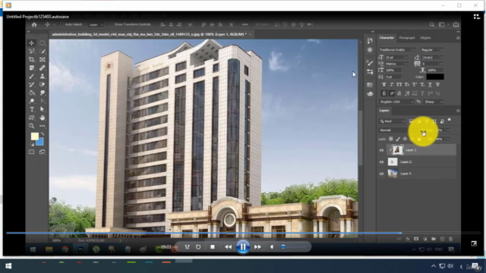486x273 pixels.
Task: Open the anti-aliasing Sharp dropdown
Action: click(434, 102)
